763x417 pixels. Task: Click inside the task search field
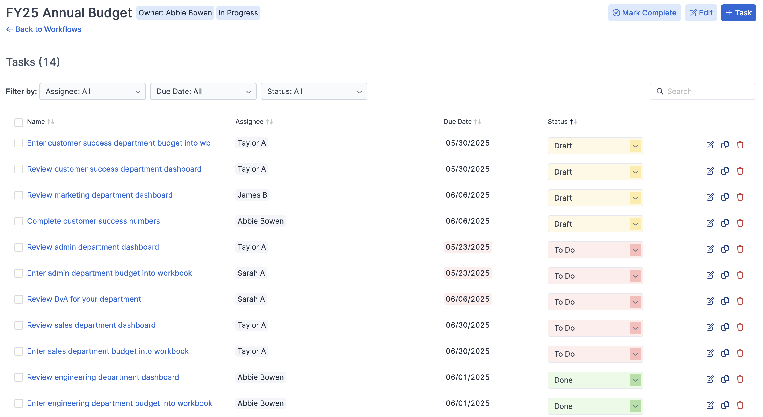(703, 91)
